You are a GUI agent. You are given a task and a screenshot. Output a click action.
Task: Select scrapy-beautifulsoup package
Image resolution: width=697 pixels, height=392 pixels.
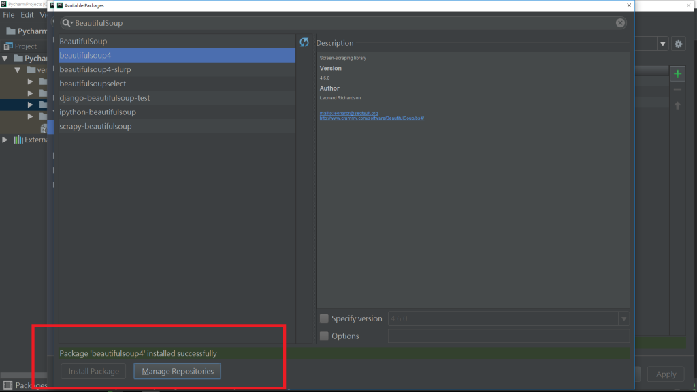pos(177,126)
